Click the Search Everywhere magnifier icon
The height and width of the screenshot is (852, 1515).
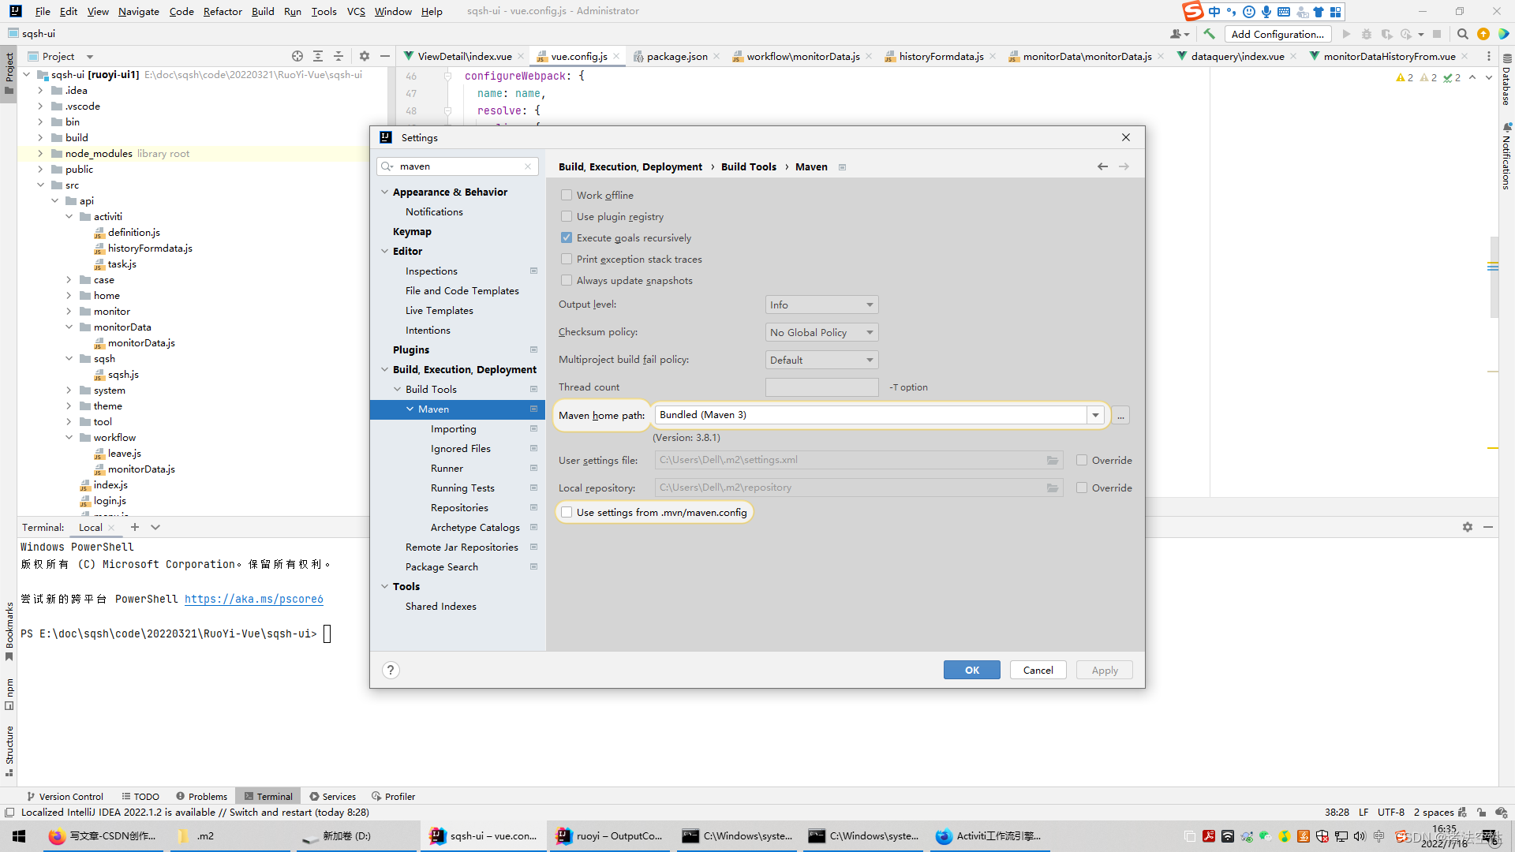[1462, 34]
